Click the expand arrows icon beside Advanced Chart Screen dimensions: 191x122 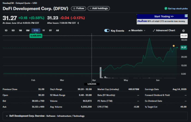pos(154,30)
